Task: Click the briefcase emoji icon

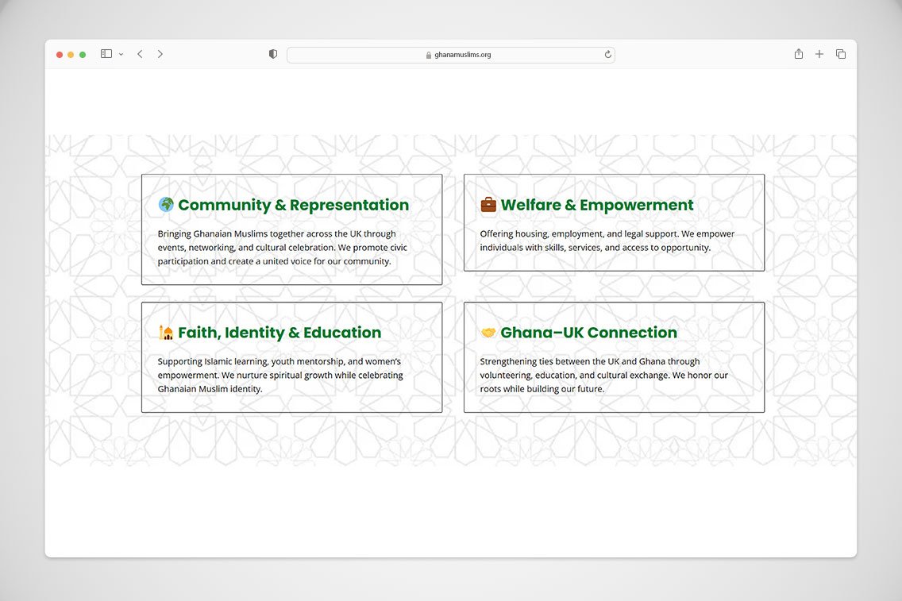Action: point(488,205)
